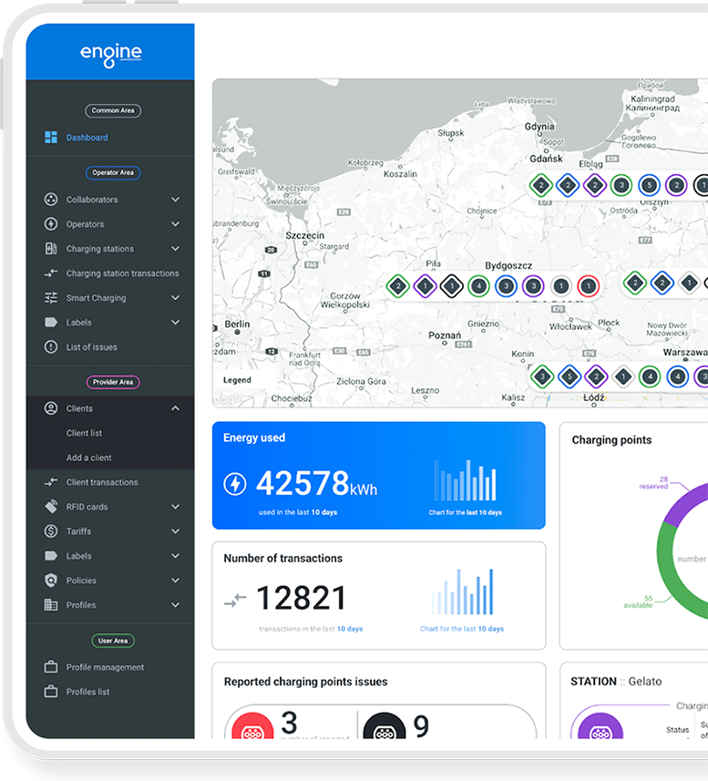The height and width of the screenshot is (781, 708).
Task: Collapse the Clients submenu chevron
Action: point(175,408)
